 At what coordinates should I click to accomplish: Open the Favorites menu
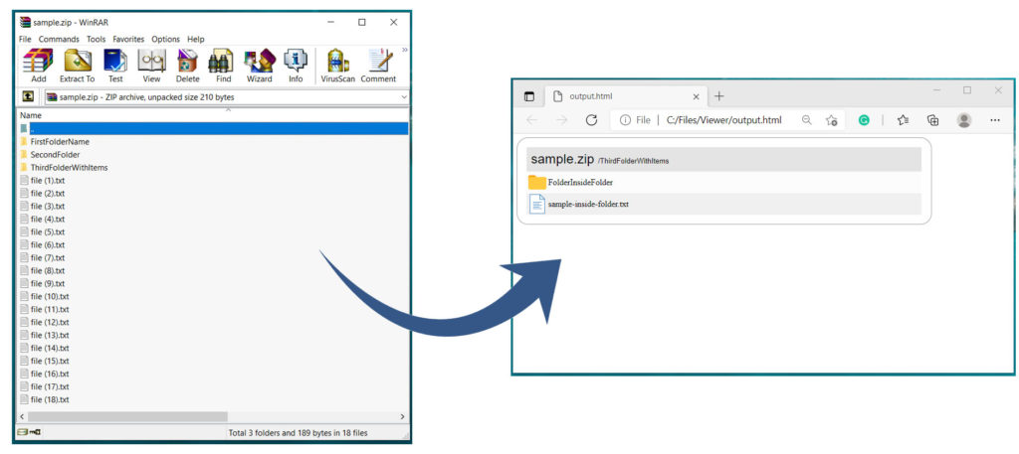pos(128,39)
